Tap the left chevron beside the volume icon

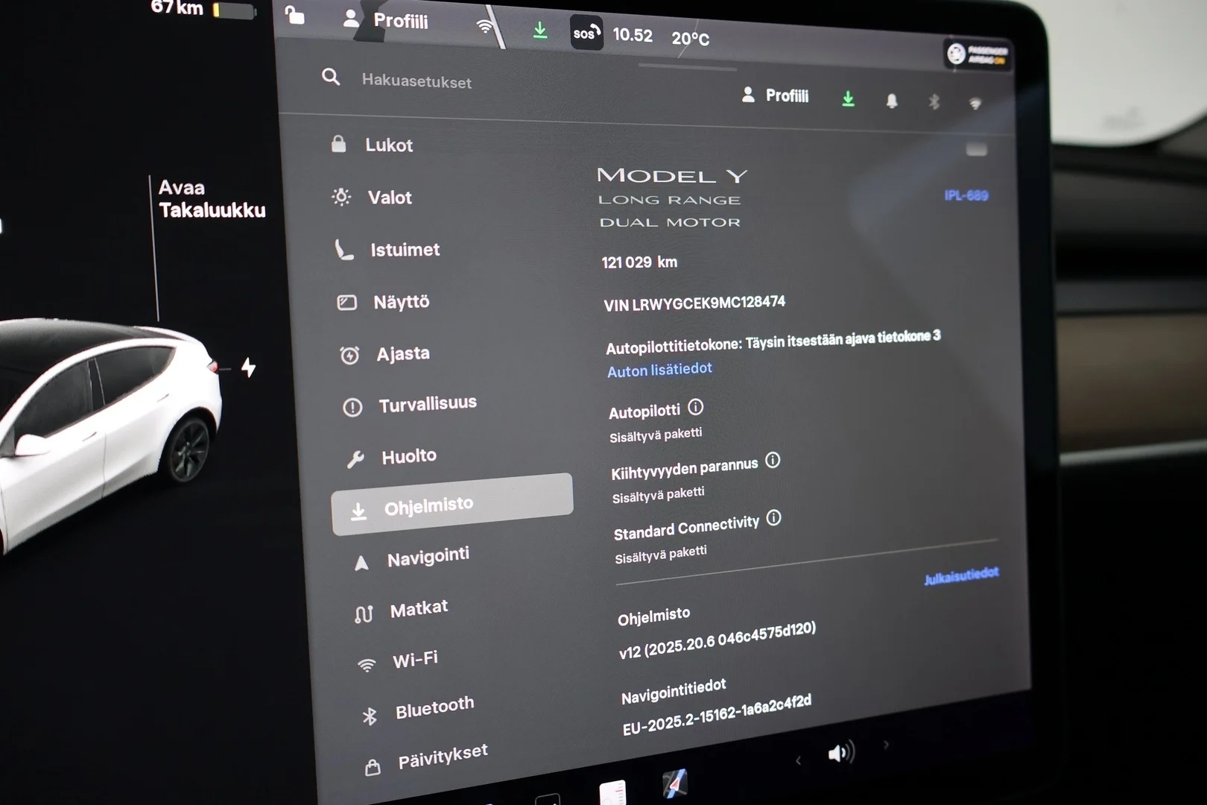798,760
